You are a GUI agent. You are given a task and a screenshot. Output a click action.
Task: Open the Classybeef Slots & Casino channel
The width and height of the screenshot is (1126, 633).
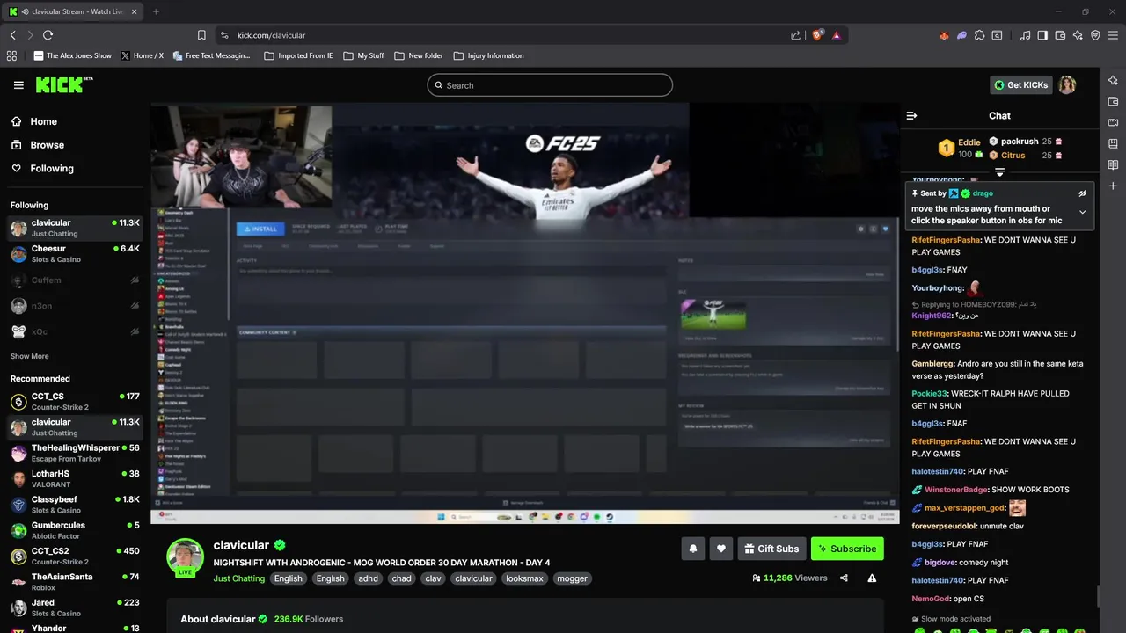point(75,505)
